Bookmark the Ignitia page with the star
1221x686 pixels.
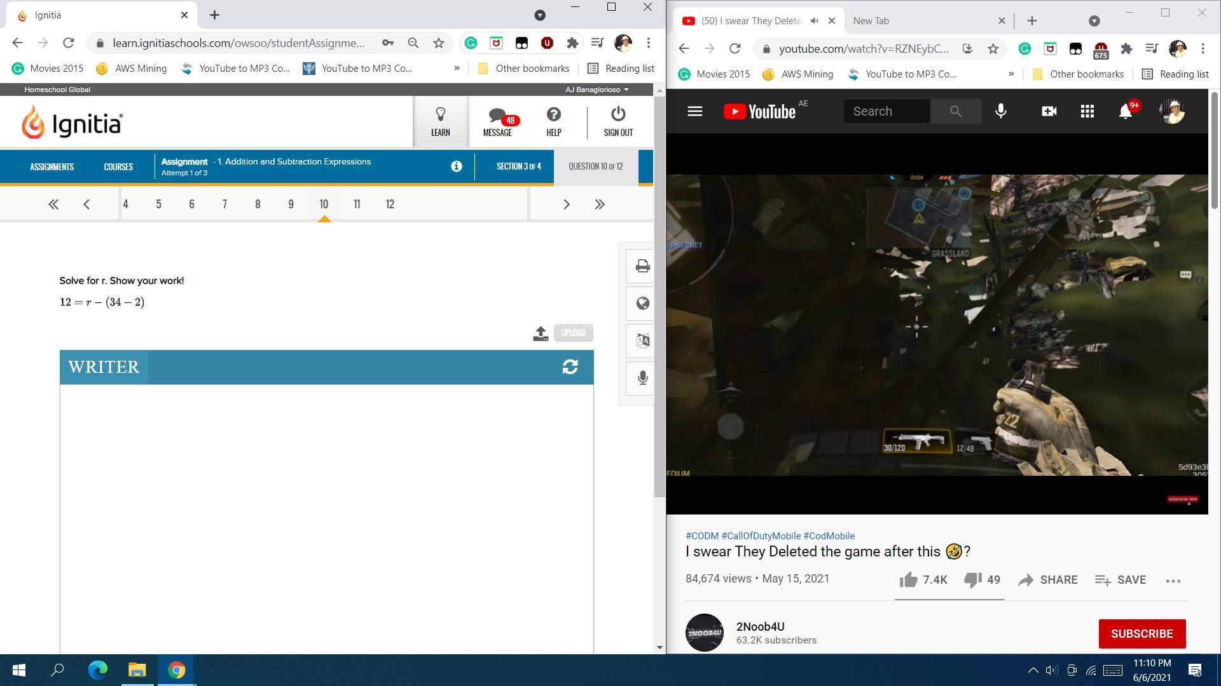point(439,43)
